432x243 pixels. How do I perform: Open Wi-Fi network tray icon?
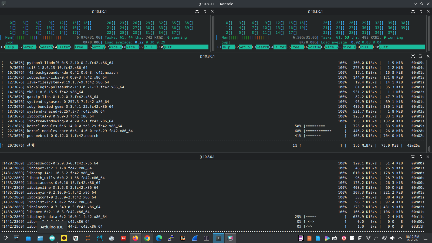pyautogui.click(x=368, y=238)
